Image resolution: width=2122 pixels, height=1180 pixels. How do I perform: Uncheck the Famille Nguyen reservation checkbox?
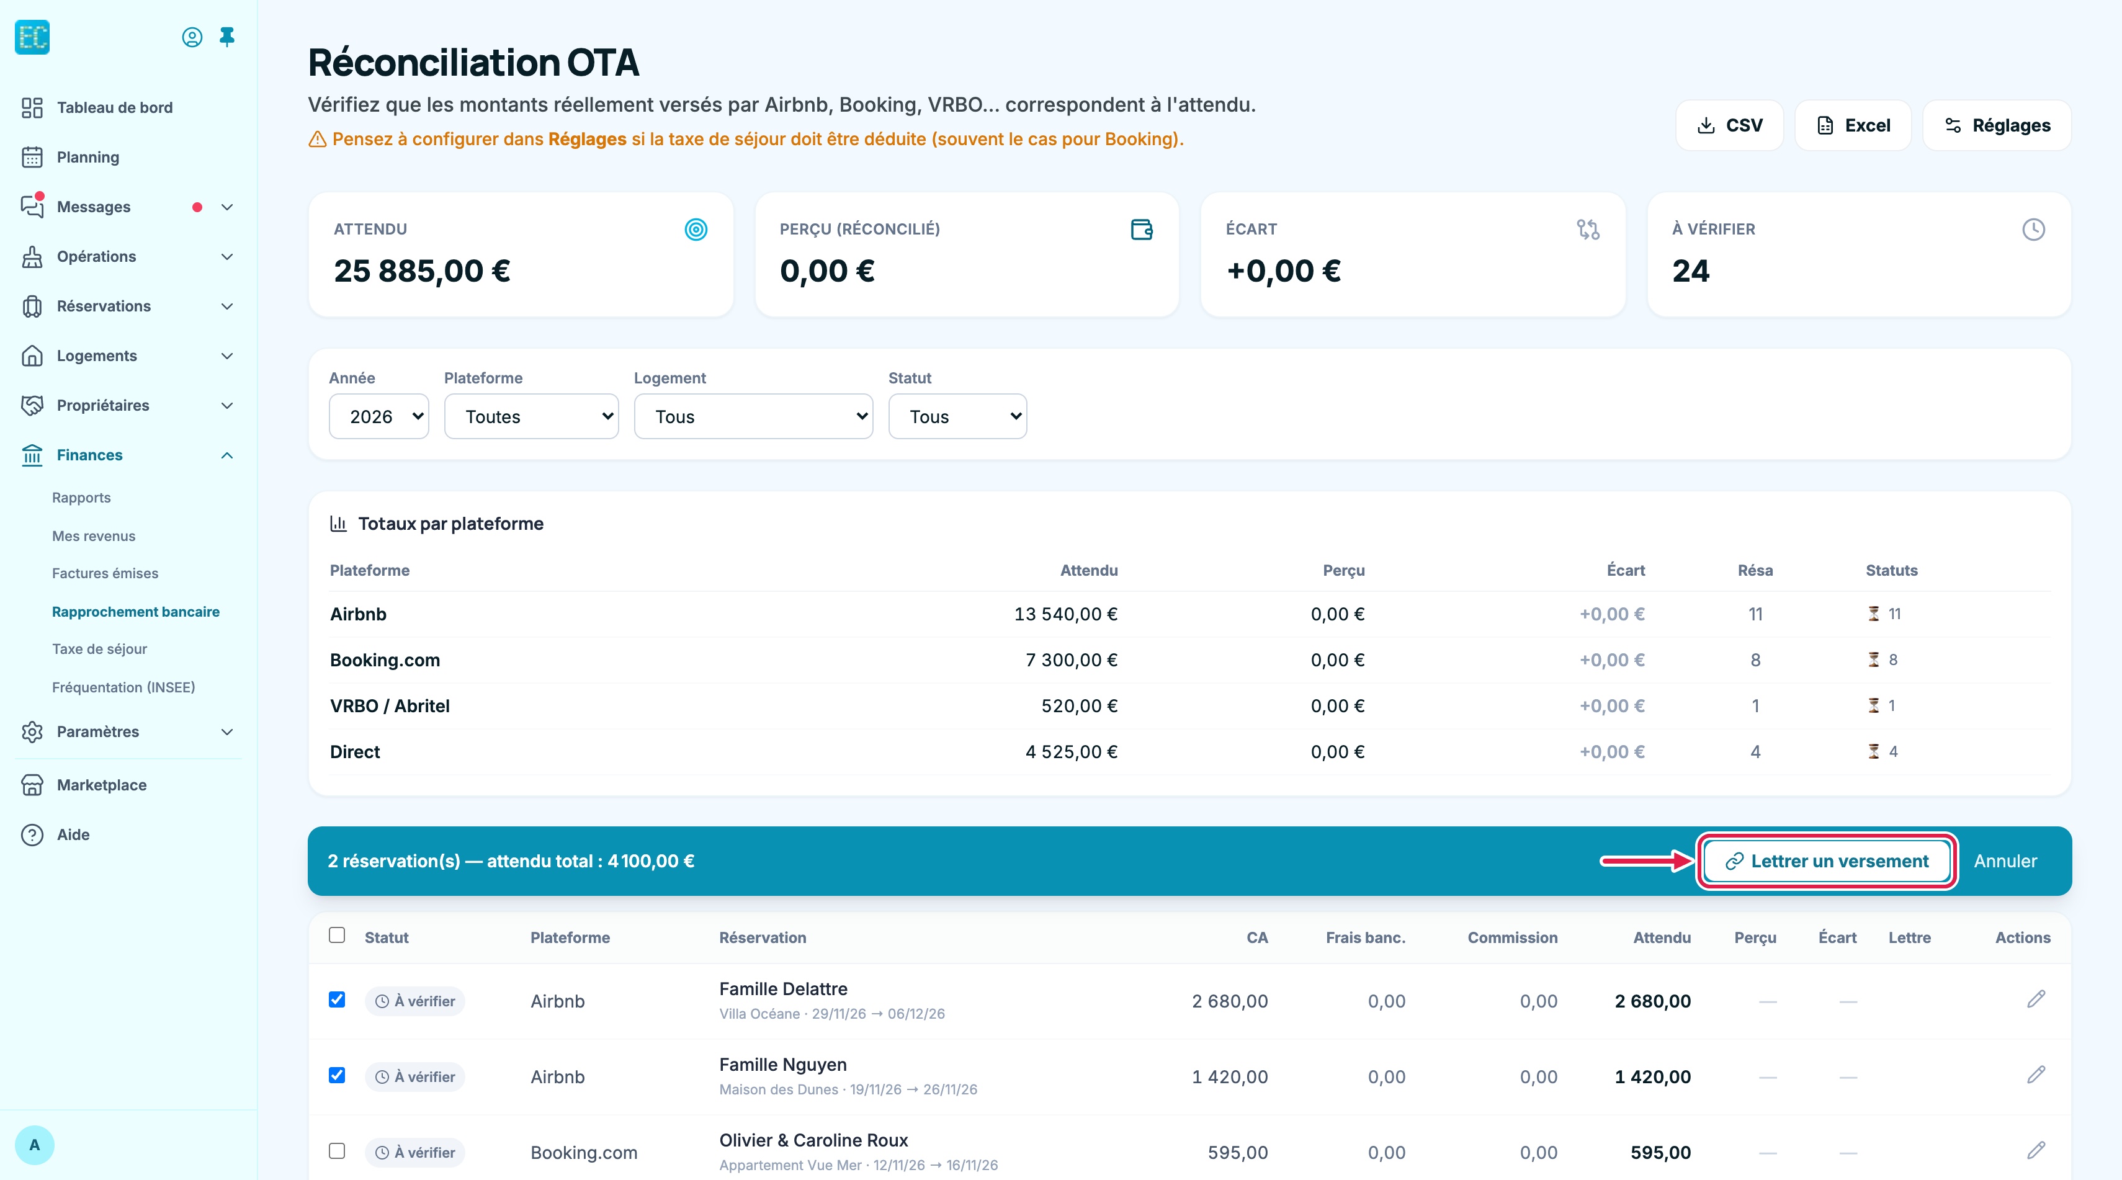[x=337, y=1075]
